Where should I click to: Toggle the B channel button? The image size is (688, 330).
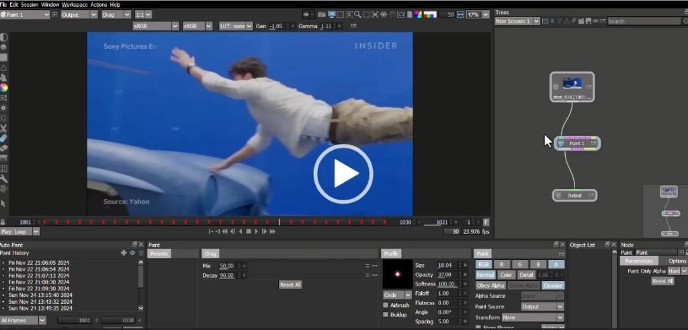click(538, 265)
